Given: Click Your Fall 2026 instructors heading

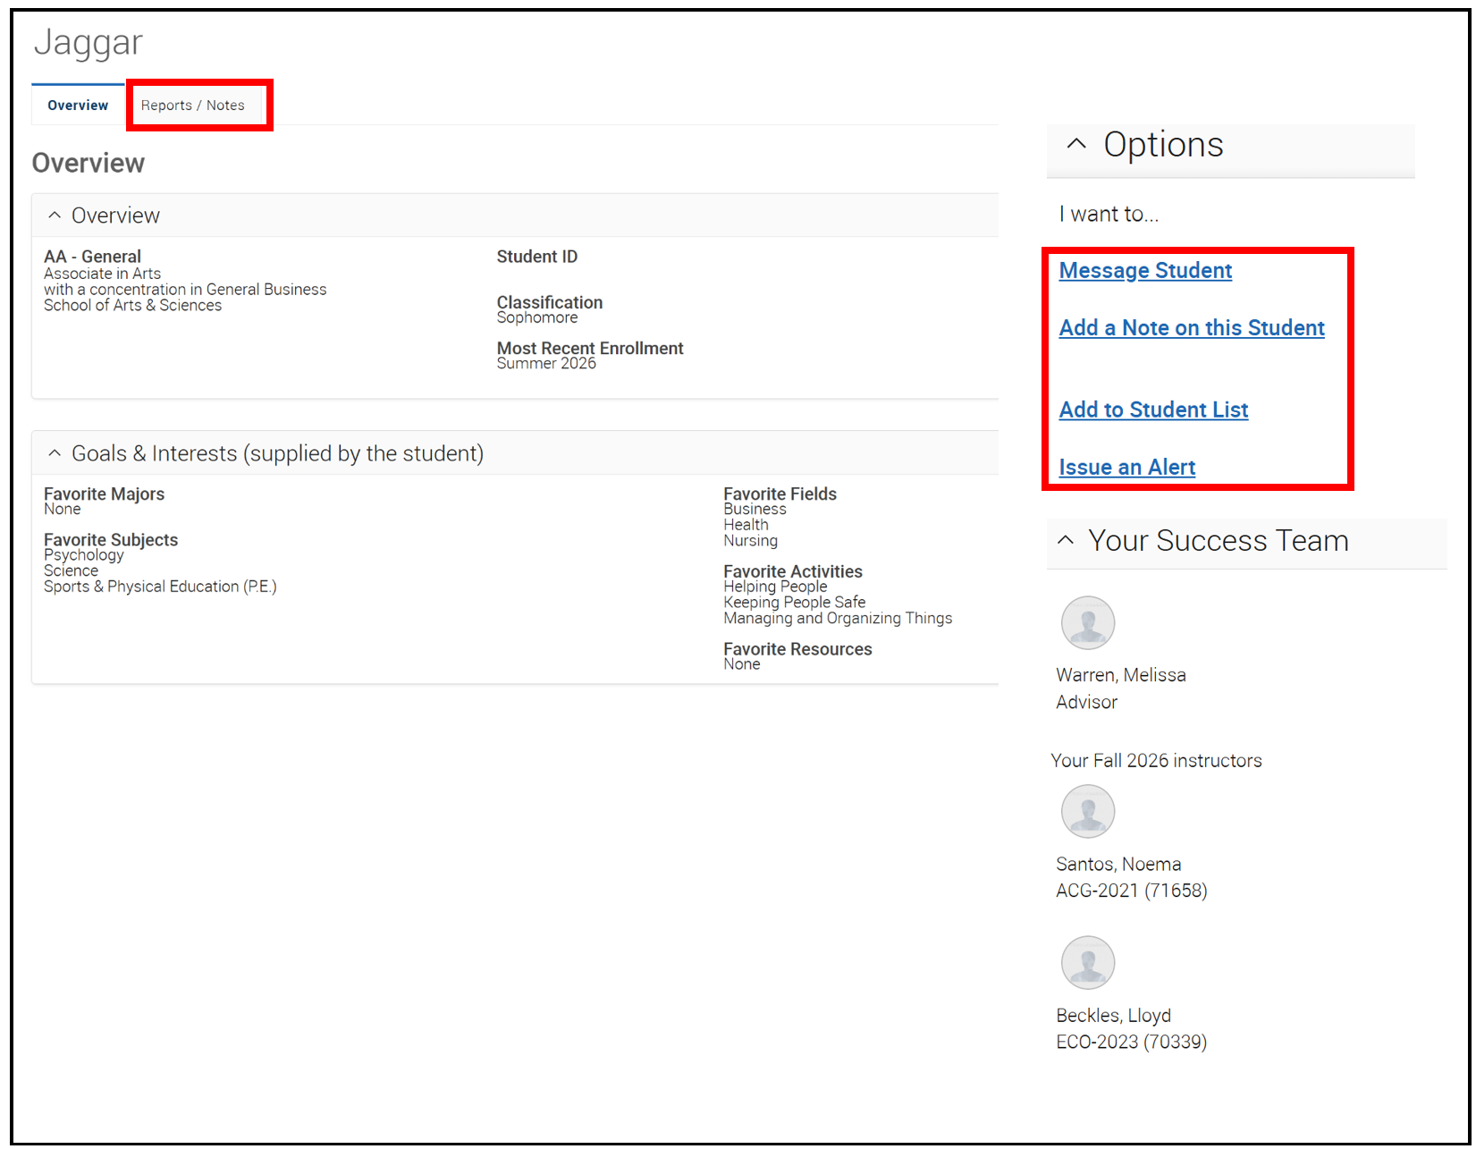Looking at the screenshot, I should point(1156,761).
